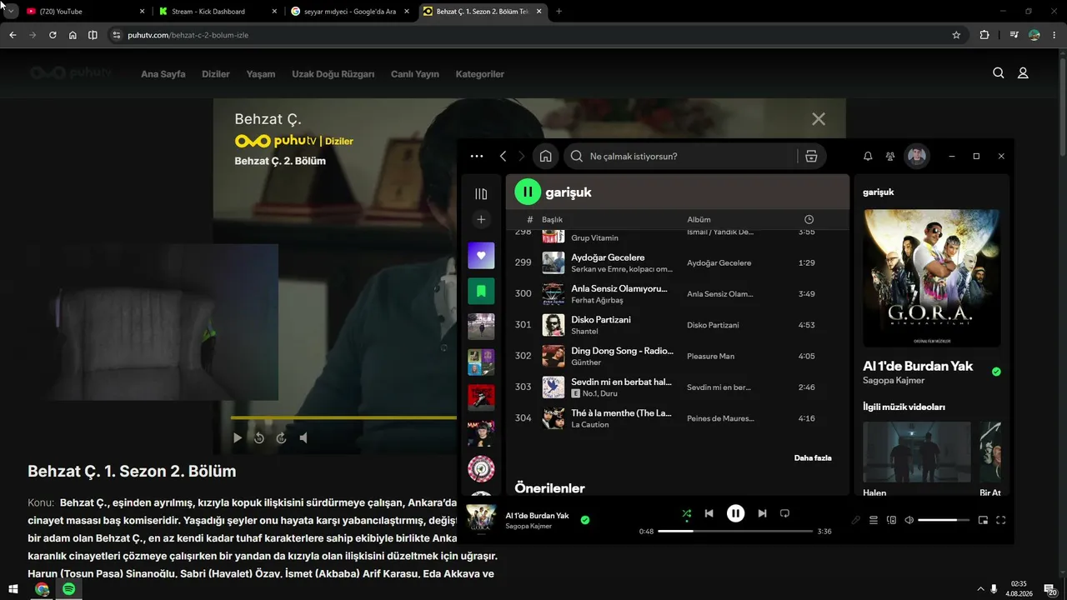Viewport: 1067px width, 600px height.
Task: Seek within the Spotify track progress bar
Action: (735, 531)
